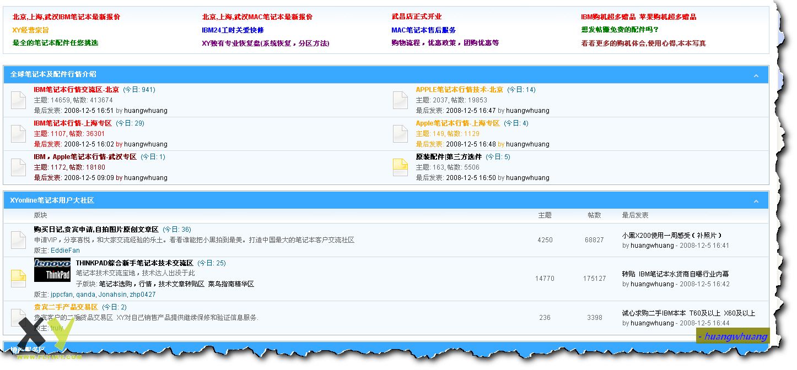Open the IBM笔记本行情-上海专区 forum
Viewport: 797px width, 370px height.
[x=73, y=123]
